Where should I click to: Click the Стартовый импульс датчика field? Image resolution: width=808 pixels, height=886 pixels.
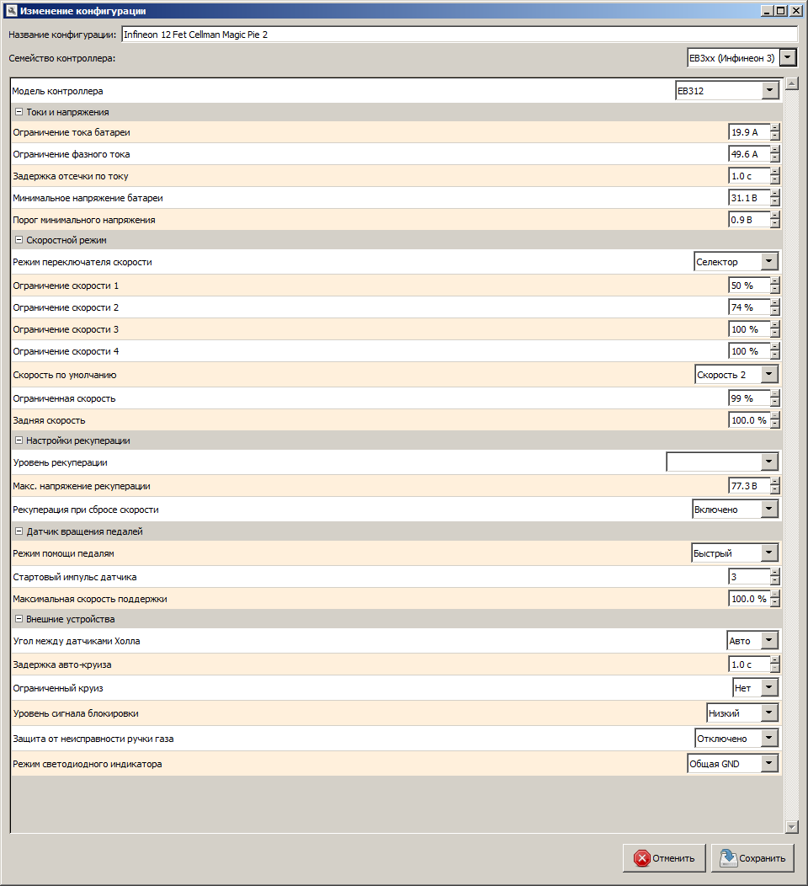click(x=749, y=577)
